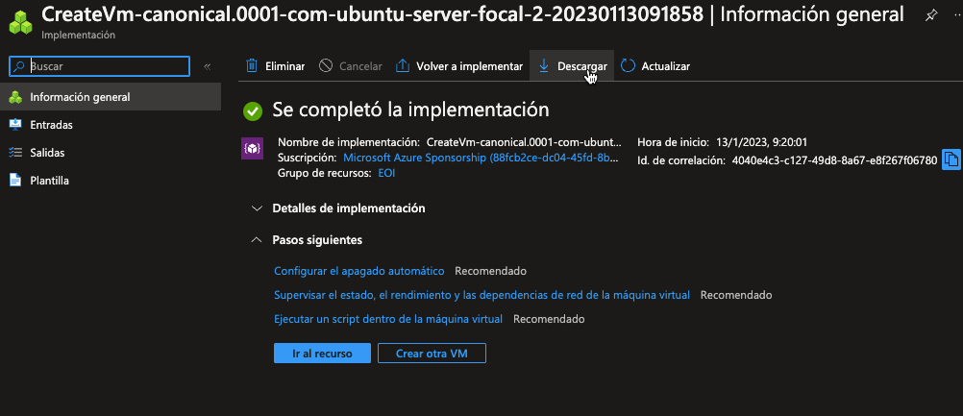This screenshot has height=416, width=963.
Task: Expand Detalles de implementación section
Action: pos(257,208)
